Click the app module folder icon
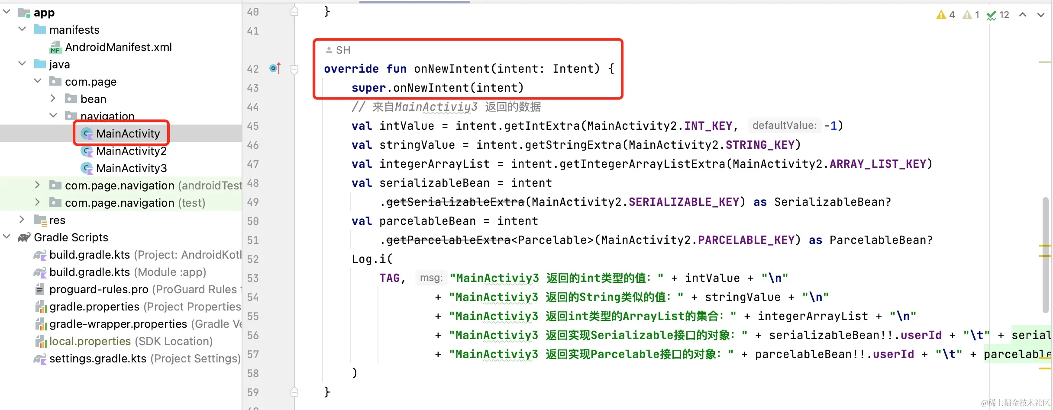The width and height of the screenshot is (1053, 410). [x=24, y=13]
